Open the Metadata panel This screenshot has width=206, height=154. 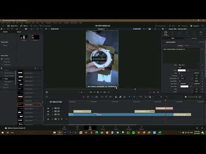click(182, 26)
